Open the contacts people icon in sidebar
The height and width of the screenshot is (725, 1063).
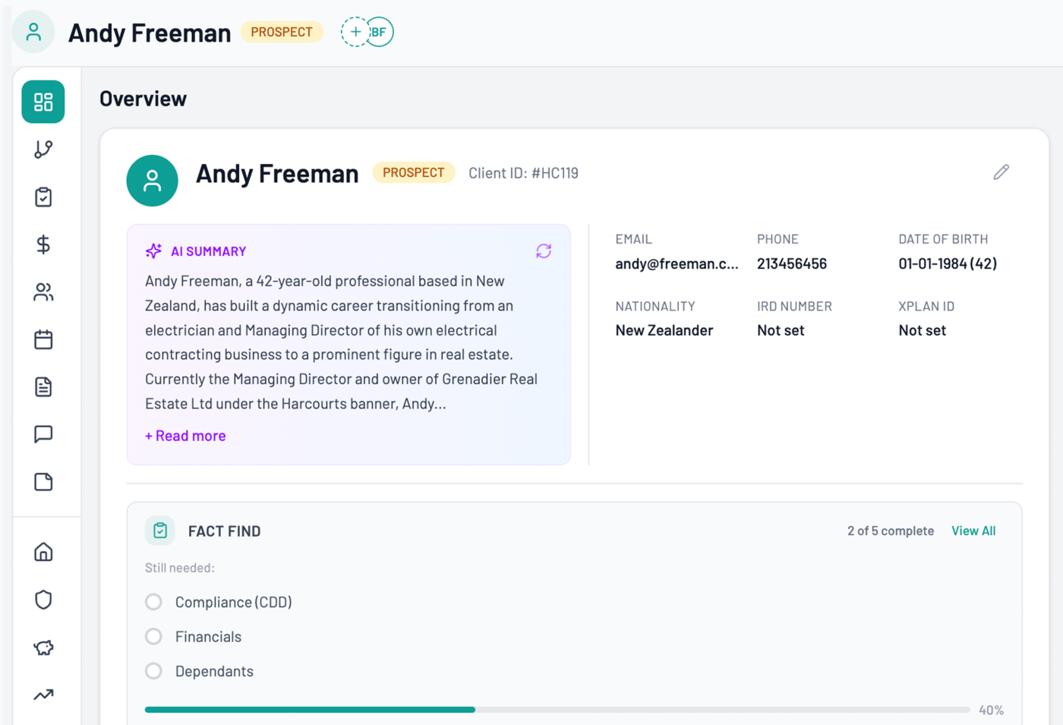click(x=43, y=292)
